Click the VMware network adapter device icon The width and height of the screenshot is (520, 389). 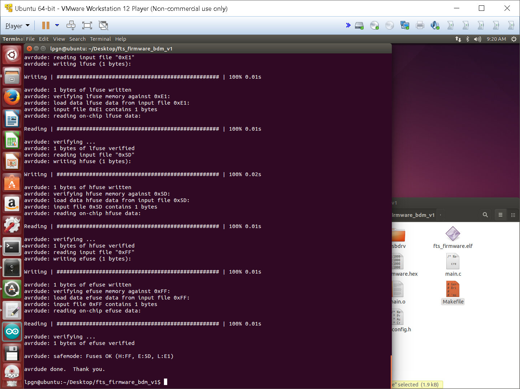[x=405, y=25]
